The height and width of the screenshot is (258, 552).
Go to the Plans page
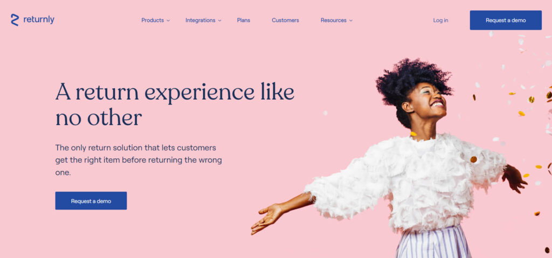point(244,20)
